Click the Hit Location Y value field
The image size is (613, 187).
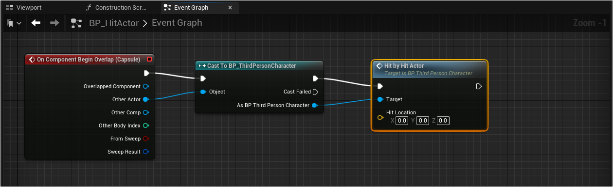click(x=422, y=121)
